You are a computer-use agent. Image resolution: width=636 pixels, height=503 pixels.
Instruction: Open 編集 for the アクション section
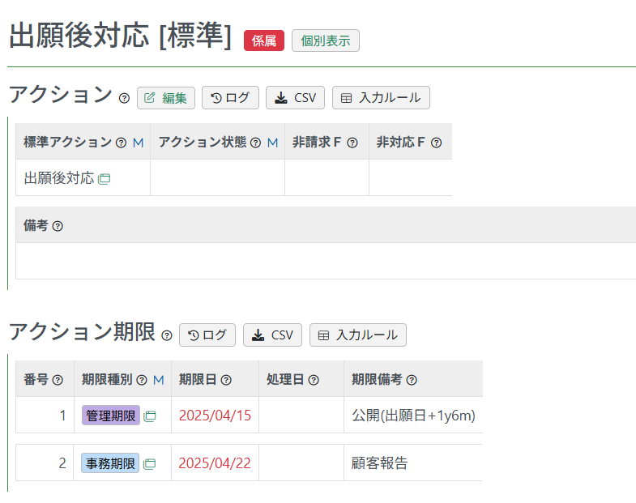click(x=166, y=98)
